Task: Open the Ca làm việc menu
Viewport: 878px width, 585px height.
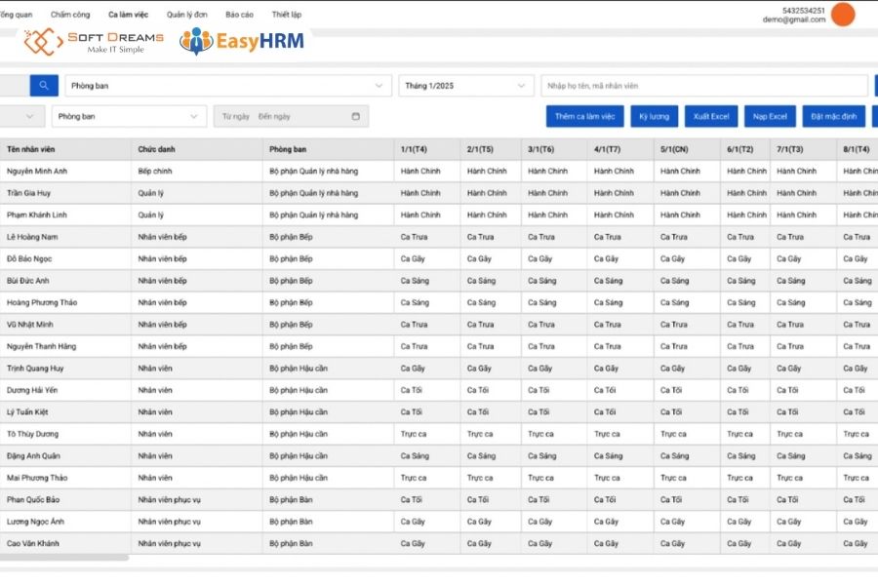Action: tap(128, 15)
